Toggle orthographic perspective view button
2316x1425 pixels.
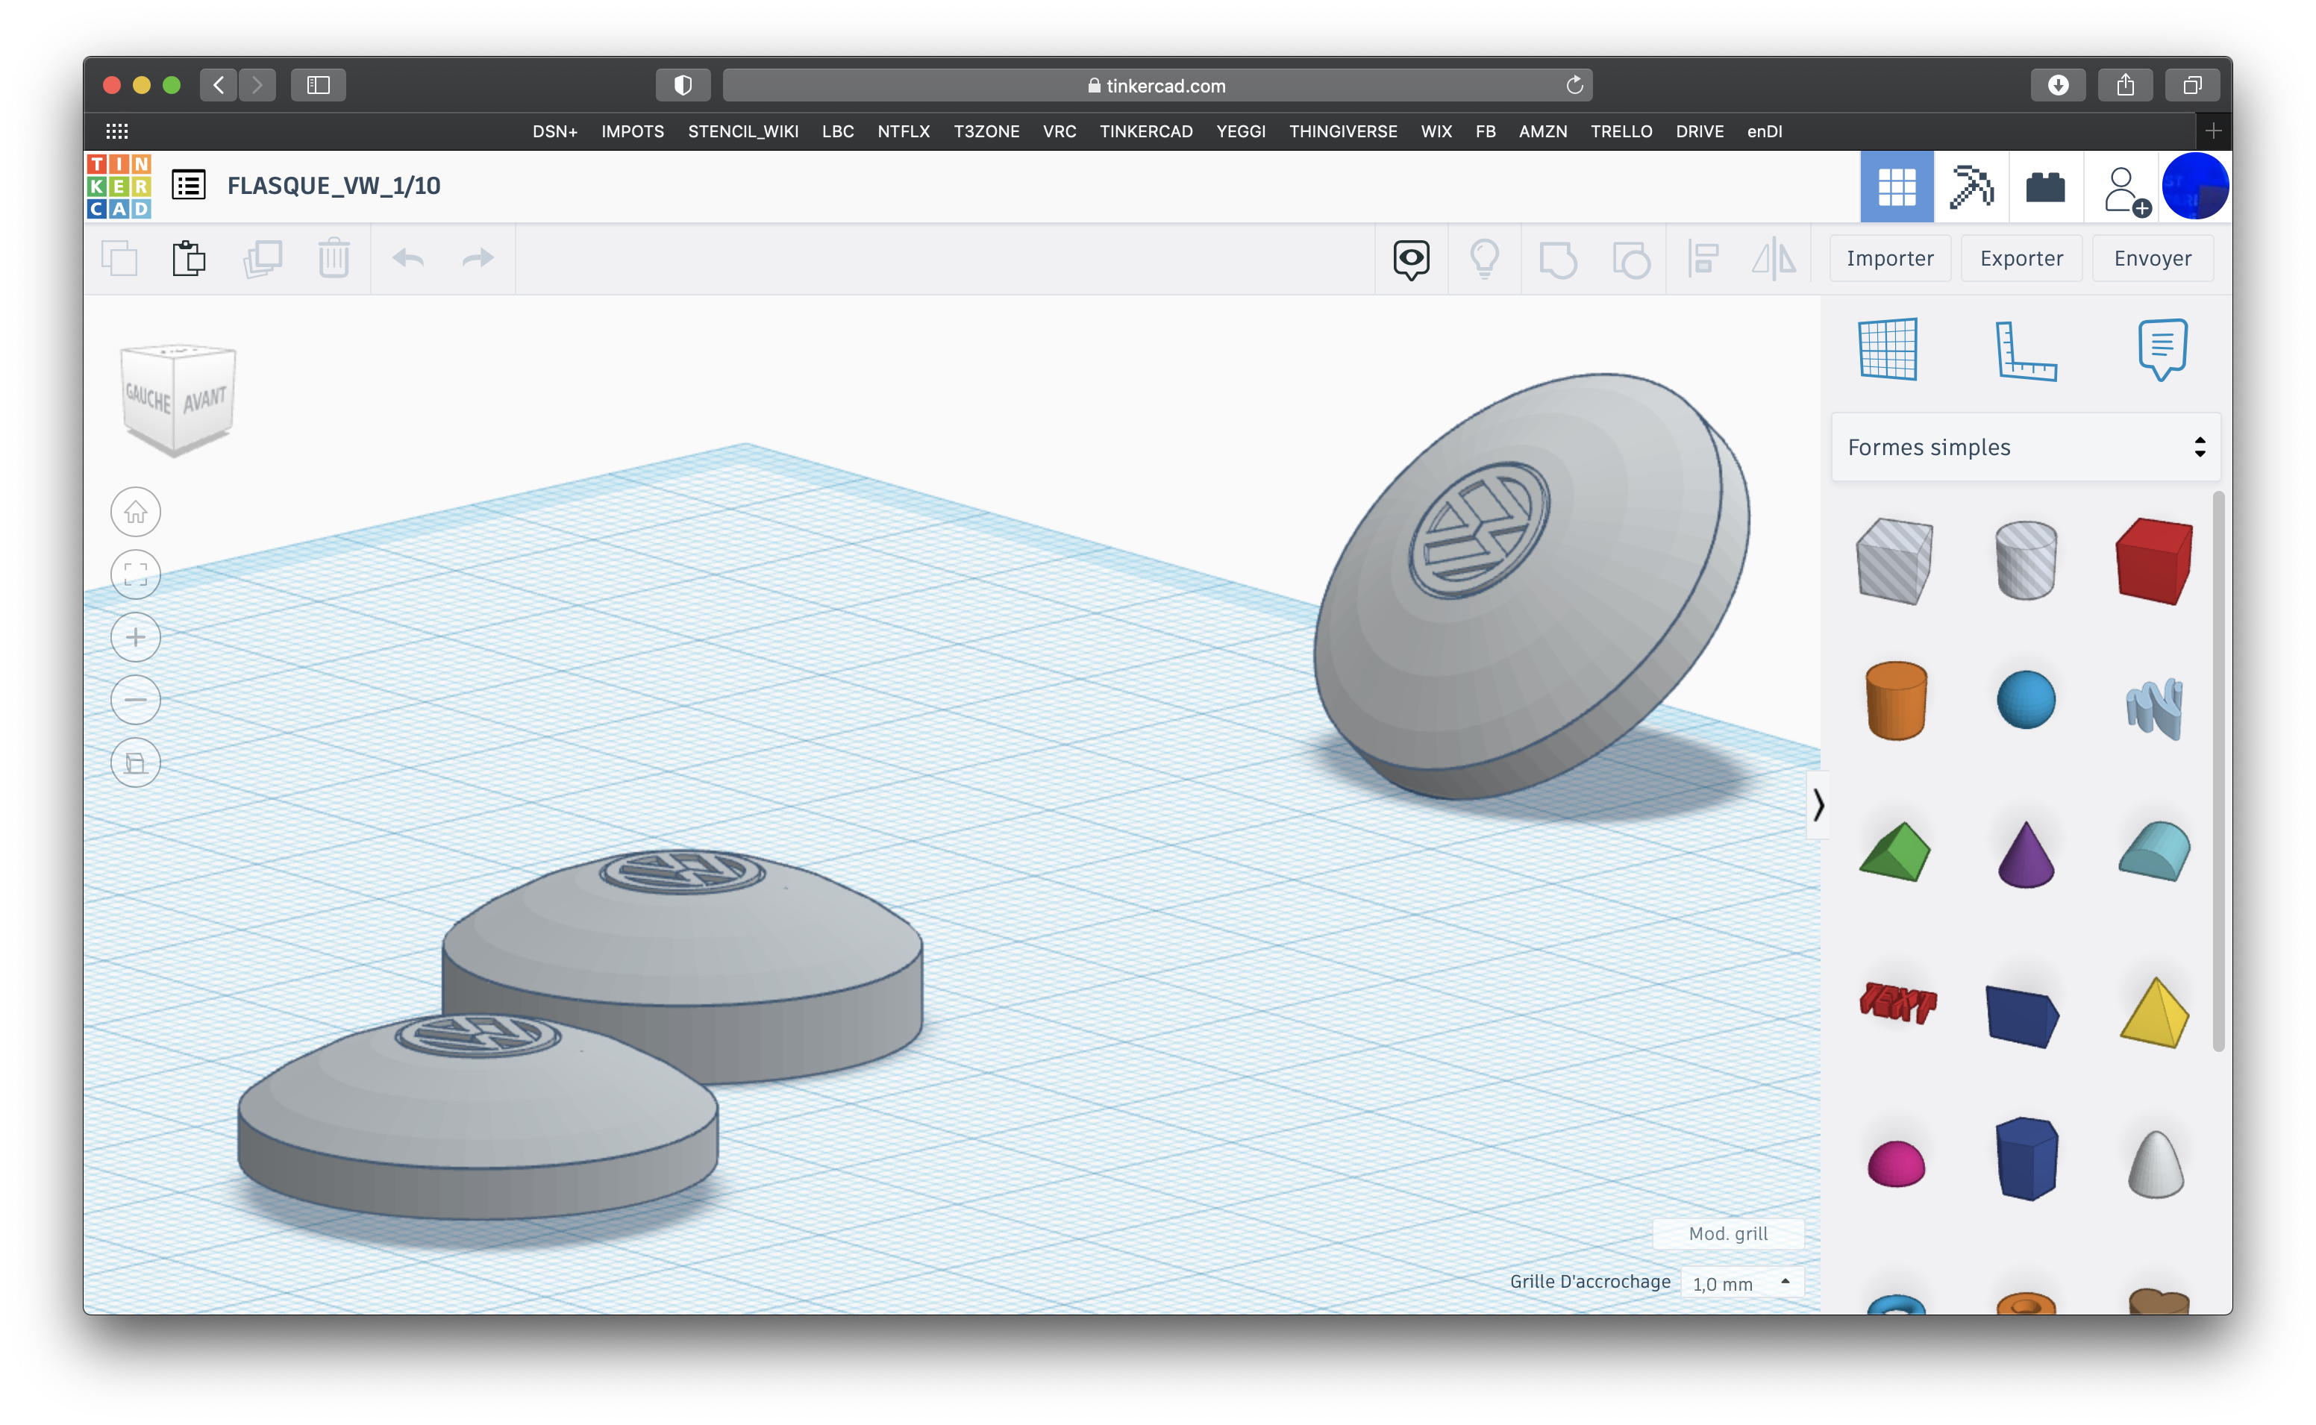click(x=136, y=762)
